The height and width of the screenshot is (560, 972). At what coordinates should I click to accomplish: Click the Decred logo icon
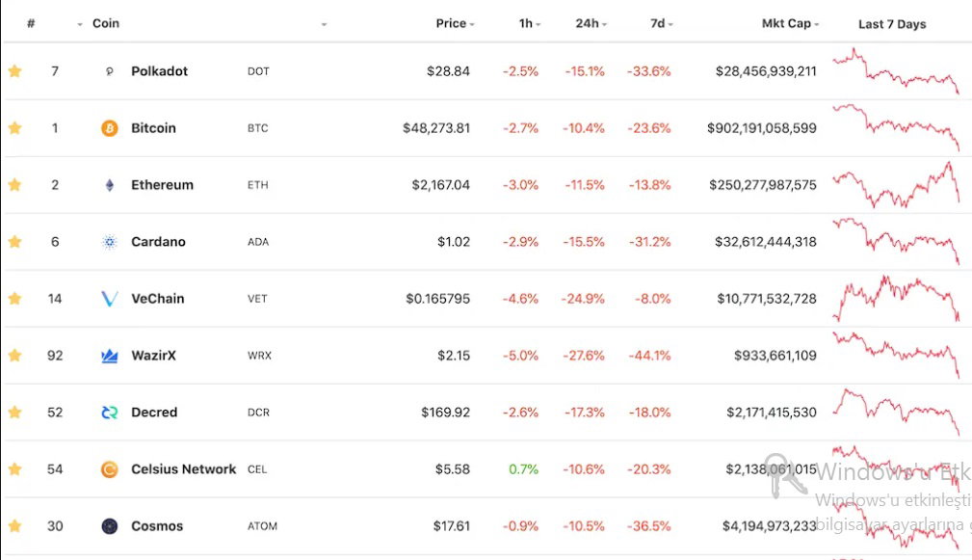click(110, 413)
